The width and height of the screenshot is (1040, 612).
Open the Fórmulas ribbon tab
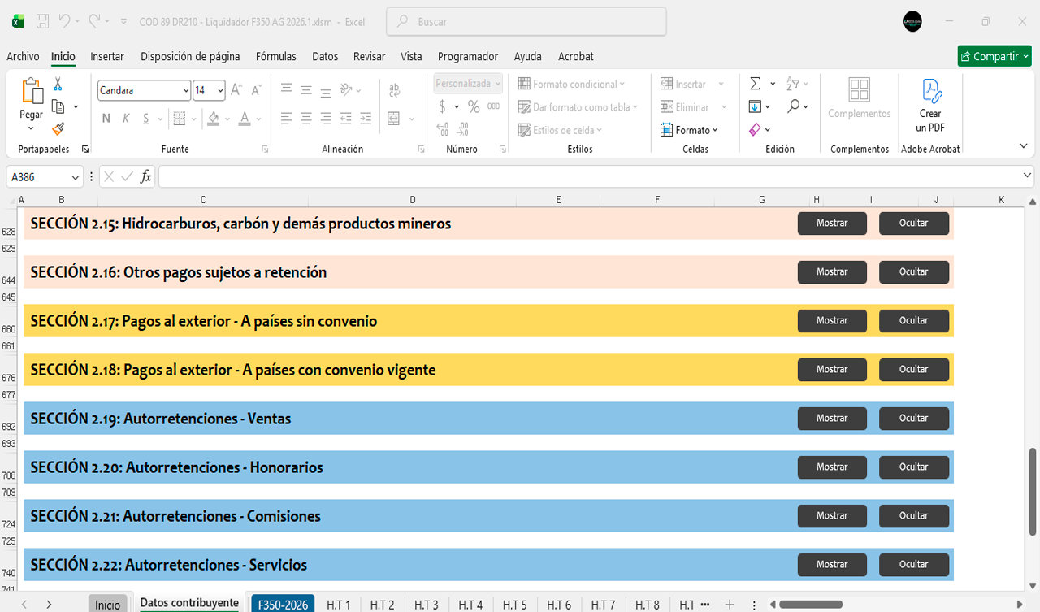click(x=275, y=56)
